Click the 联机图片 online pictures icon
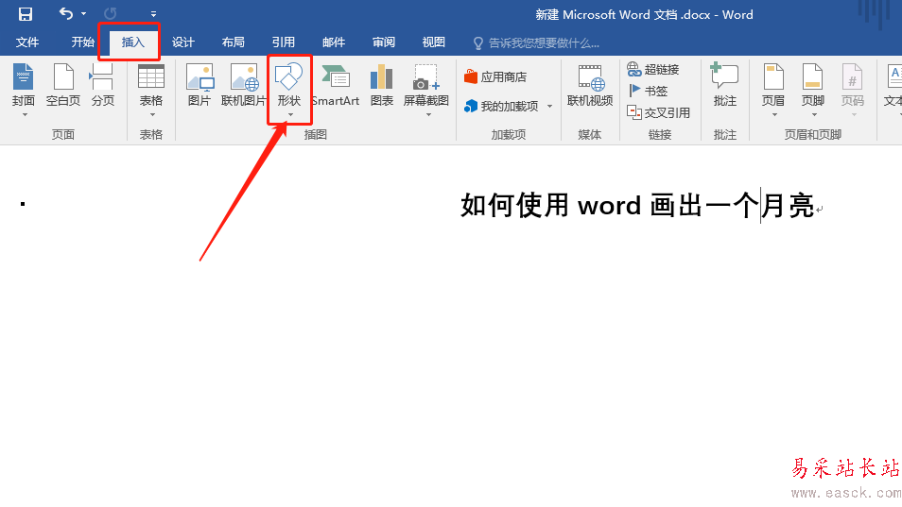Image resolution: width=902 pixels, height=507 pixels. click(x=243, y=85)
